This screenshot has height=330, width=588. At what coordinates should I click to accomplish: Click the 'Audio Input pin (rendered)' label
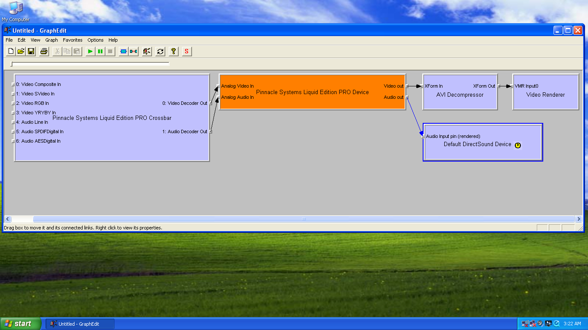453,136
